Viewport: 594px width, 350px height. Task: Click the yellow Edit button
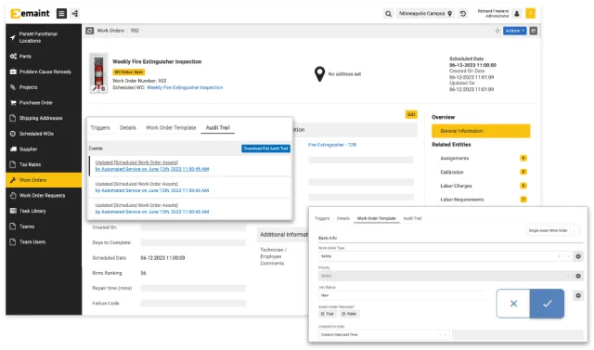point(411,114)
